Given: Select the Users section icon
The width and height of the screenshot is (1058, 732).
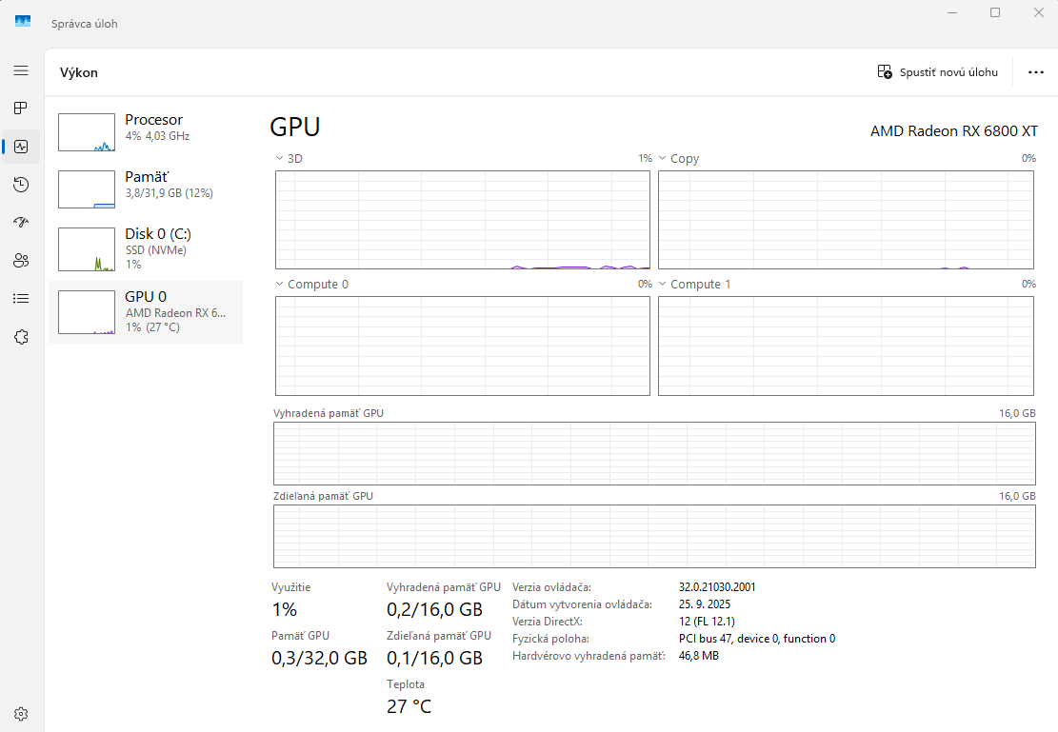Looking at the screenshot, I should pyautogui.click(x=20, y=260).
